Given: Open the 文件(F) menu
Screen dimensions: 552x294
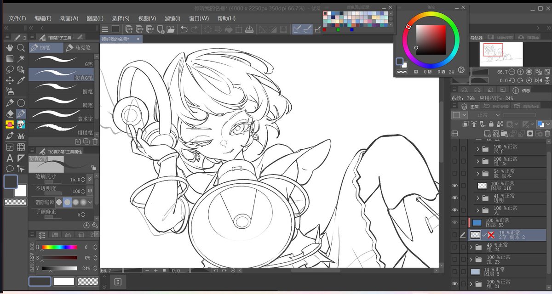Looking at the screenshot, I should [17, 18].
